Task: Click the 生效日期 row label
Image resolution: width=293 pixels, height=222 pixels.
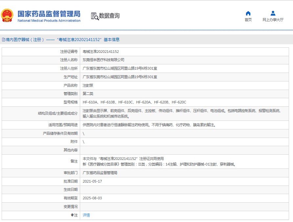Action: tap(70, 189)
